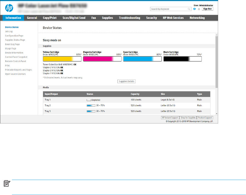Viewport: 246px width, 195px height.
Task: Select Device Status in the sidebar
Action: [x=12, y=27]
